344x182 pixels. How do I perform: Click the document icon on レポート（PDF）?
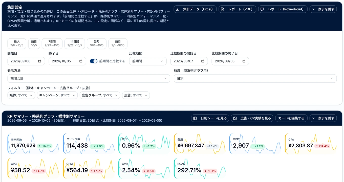223,9
